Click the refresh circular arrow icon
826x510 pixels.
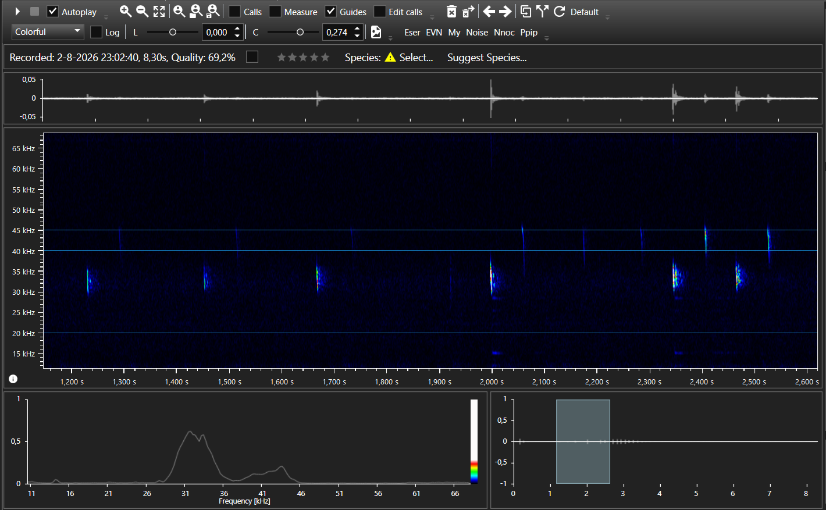(559, 12)
